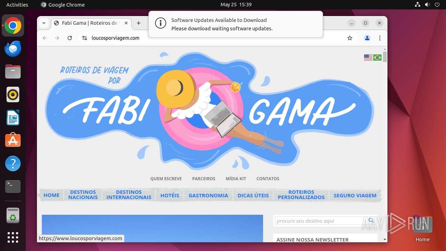The height and width of the screenshot is (251, 446).
Task: Open Chrome three-dot menu
Action: (380, 38)
